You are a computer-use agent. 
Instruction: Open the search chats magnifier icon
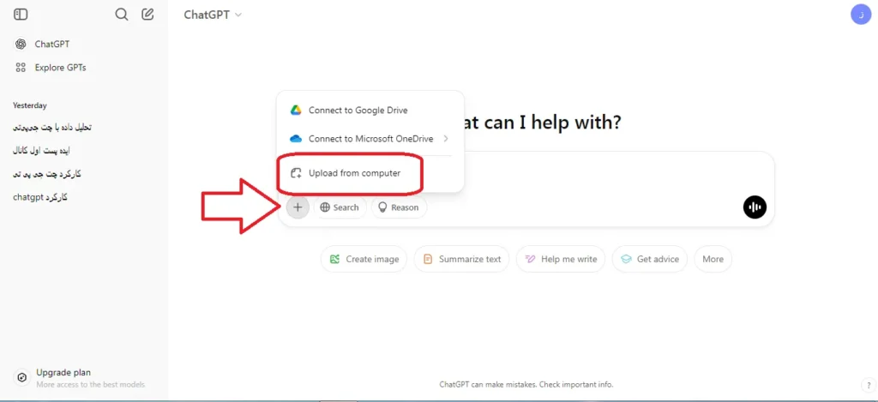[x=122, y=15]
